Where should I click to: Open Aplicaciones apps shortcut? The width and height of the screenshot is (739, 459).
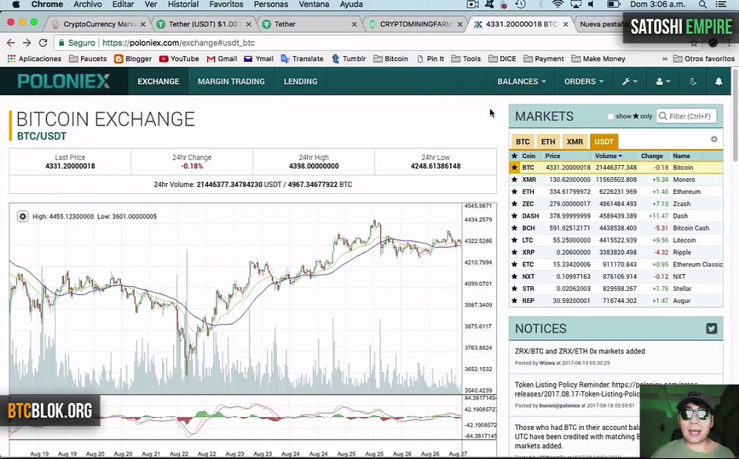34,59
